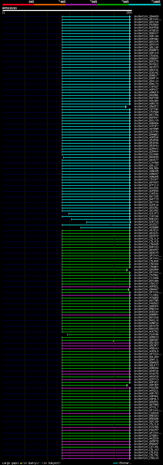Open the UniRef100_C5KXD4 hit link
Image resolution: width=163 pixels, height=465 pixels.
[146, 264]
